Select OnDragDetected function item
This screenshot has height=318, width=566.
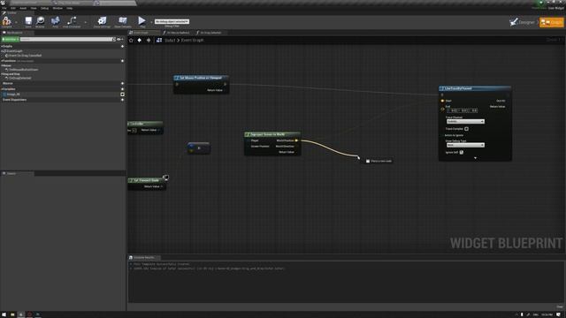click(x=19, y=78)
